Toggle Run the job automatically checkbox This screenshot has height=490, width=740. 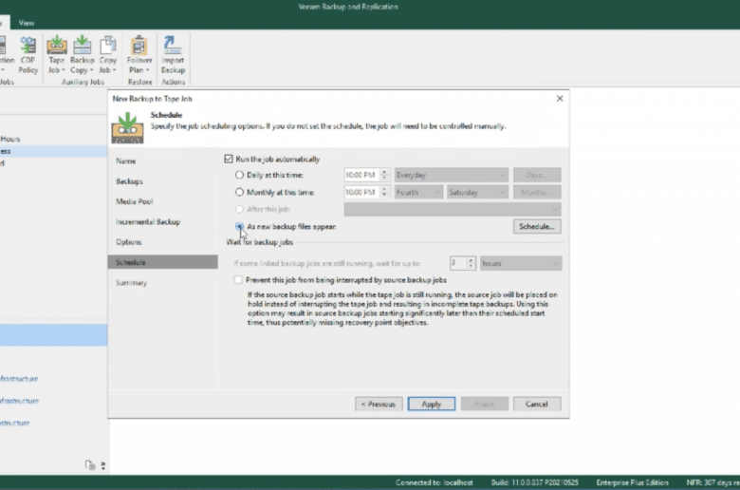click(229, 160)
